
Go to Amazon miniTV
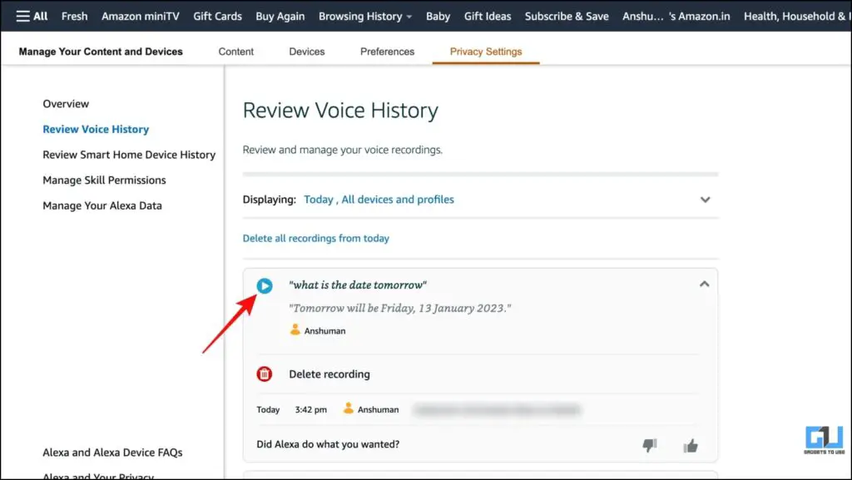point(140,17)
